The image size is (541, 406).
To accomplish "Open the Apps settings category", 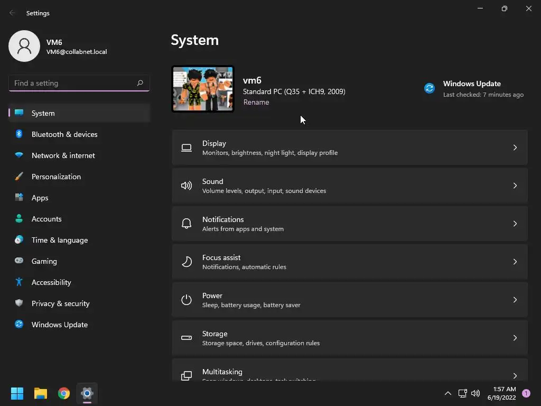I will click(40, 198).
